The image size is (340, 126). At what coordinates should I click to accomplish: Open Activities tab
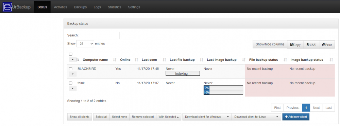(x=61, y=7)
